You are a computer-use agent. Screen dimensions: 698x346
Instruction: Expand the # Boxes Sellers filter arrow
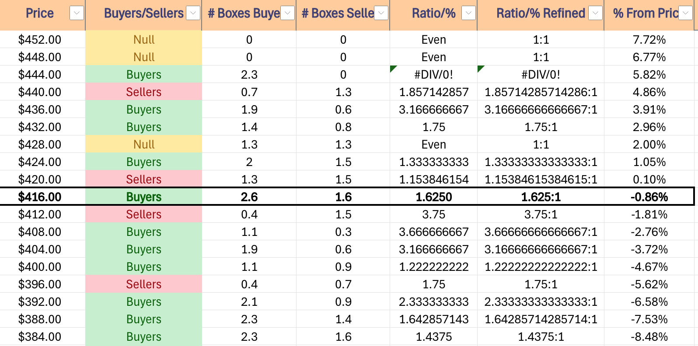click(381, 14)
